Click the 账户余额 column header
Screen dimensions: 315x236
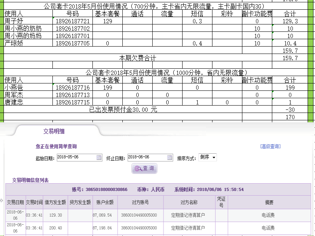coord(104,202)
